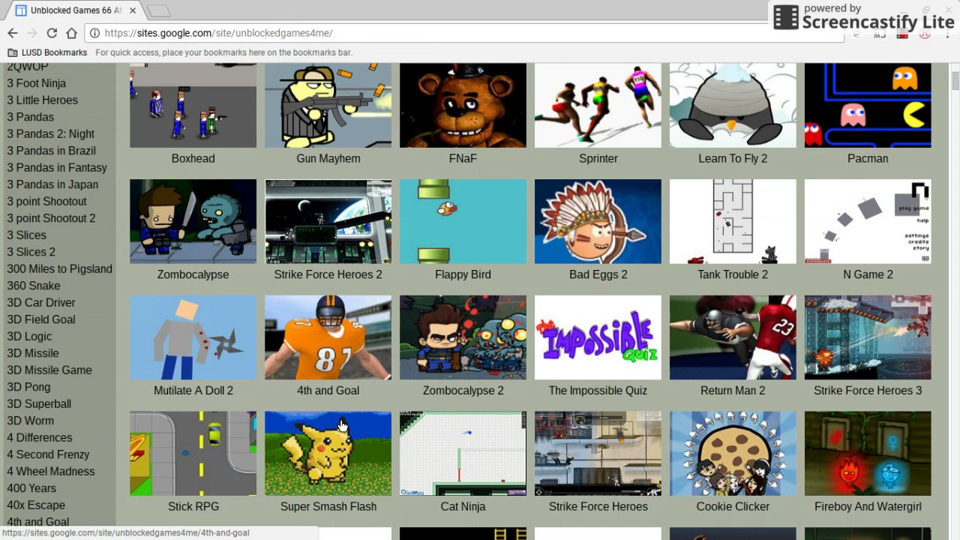Open the Strike Force Heroes 2 thumbnail
960x540 pixels.
click(x=328, y=221)
